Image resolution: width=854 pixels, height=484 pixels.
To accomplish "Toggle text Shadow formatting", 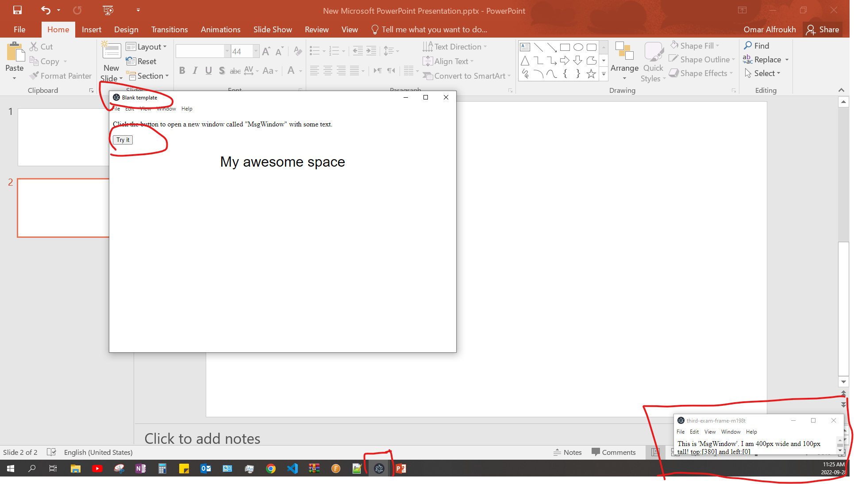I will pos(222,71).
